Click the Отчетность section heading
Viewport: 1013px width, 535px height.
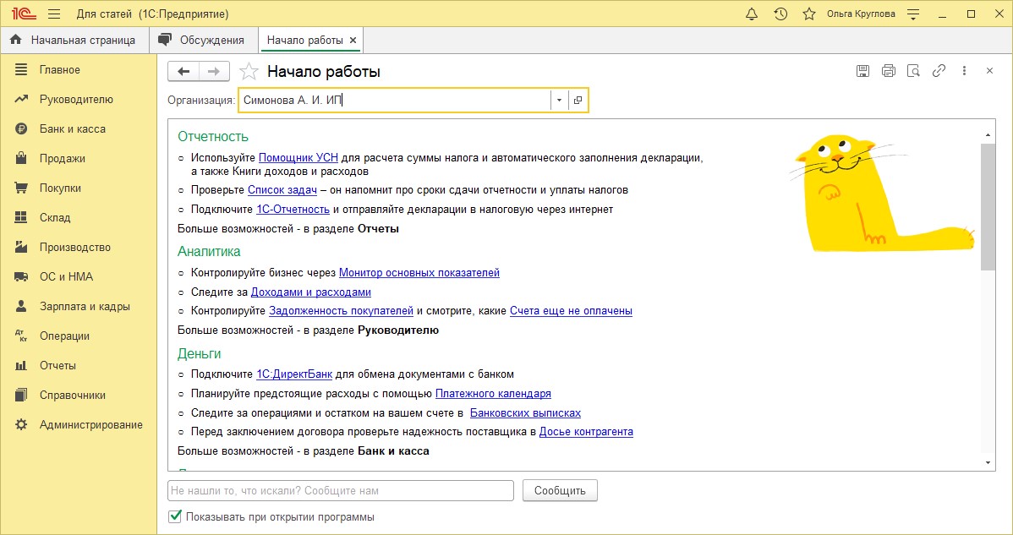(x=213, y=137)
